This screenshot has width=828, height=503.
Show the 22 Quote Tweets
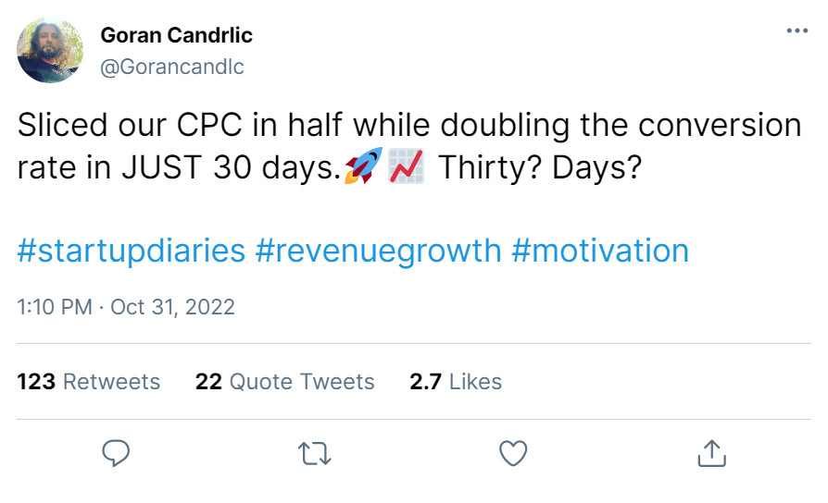pyautogui.click(x=285, y=382)
